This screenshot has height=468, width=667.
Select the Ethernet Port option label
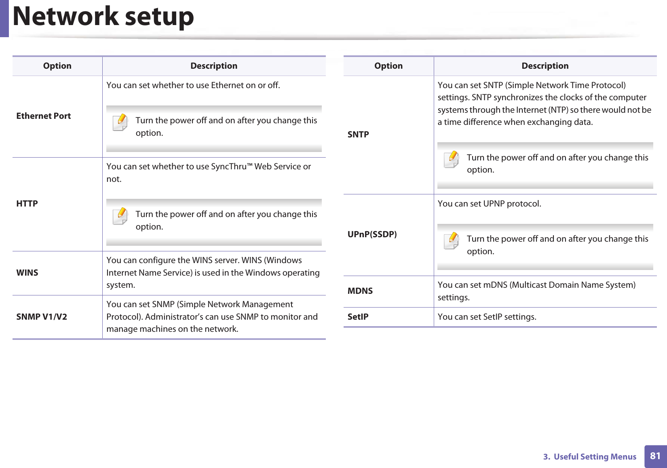pyautogui.click(x=44, y=116)
